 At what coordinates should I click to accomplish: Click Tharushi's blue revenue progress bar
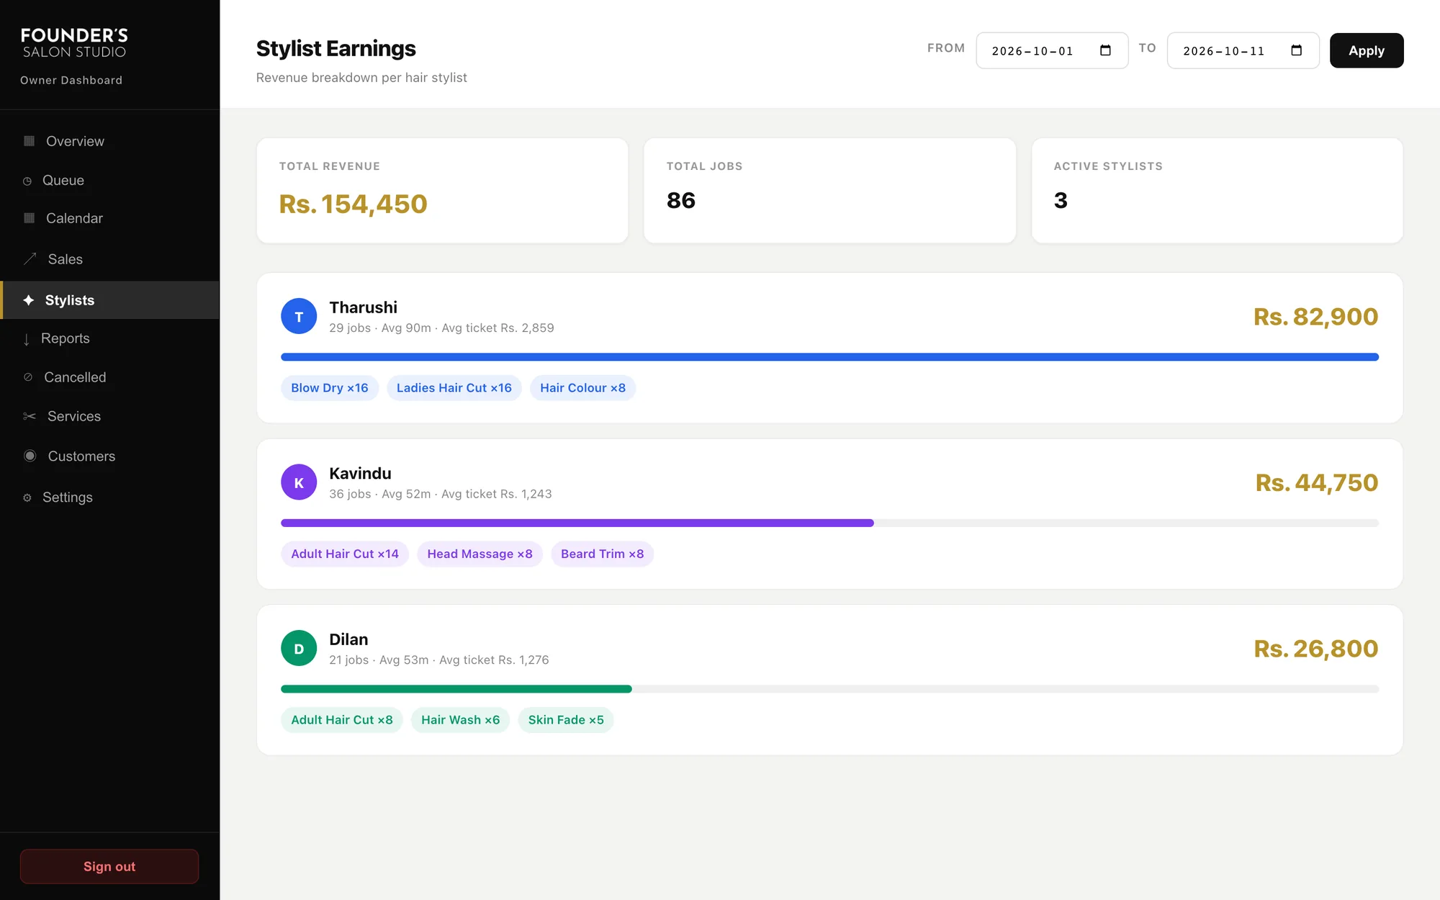pyautogui.click(x=829, y=357)
